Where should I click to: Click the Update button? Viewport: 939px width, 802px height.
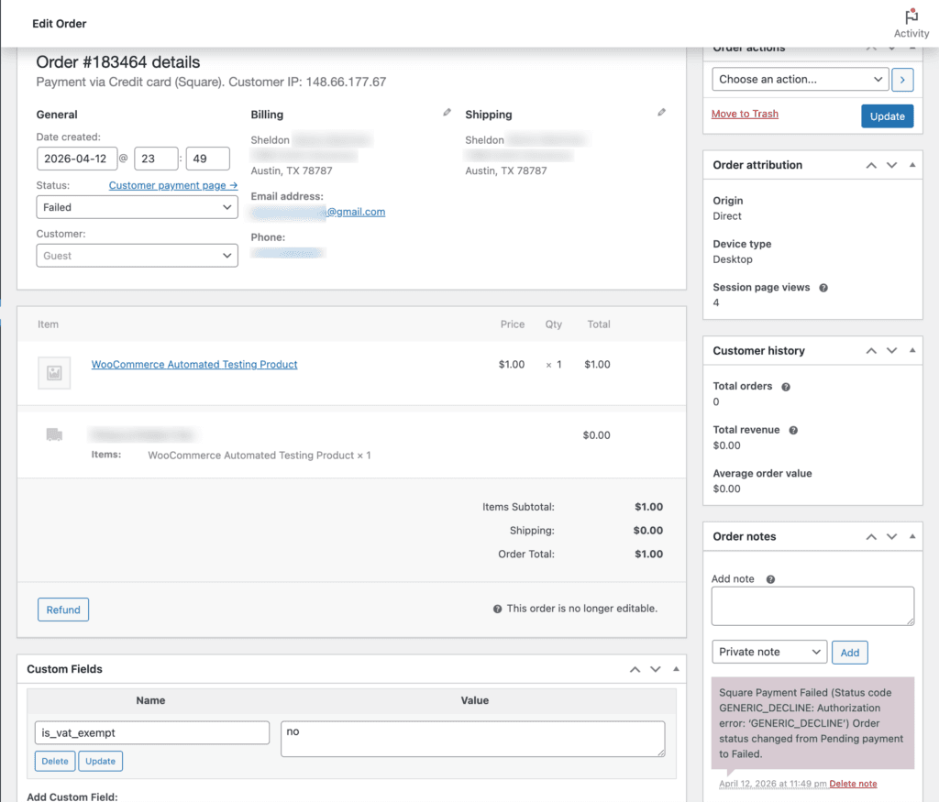coord(887,115)
